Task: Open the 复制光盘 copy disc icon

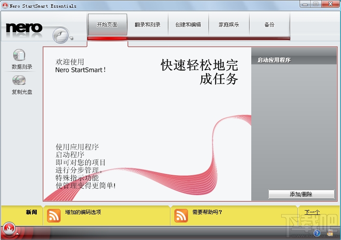Action: click(19, 80)
